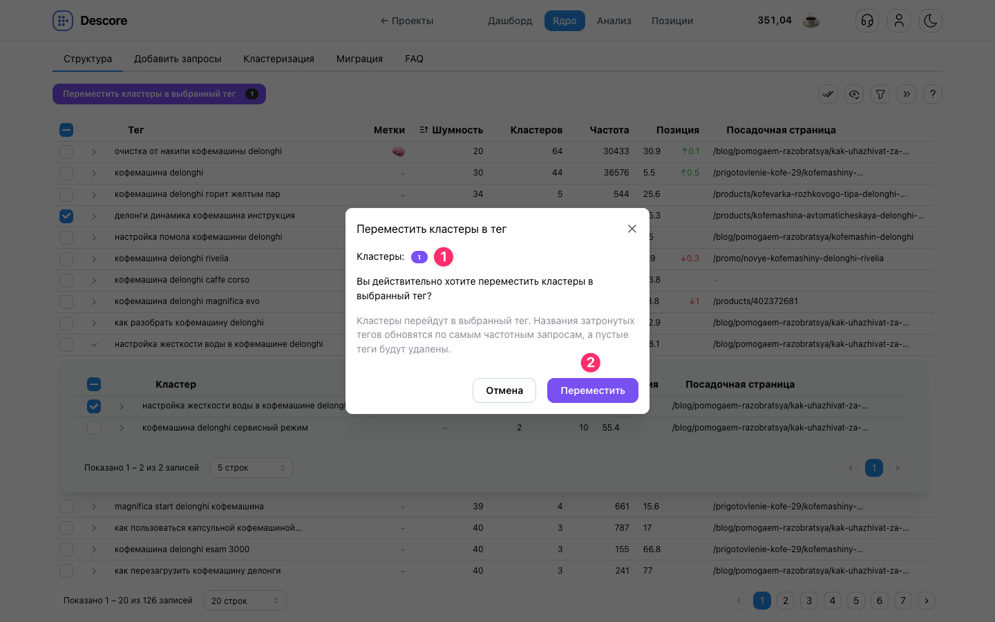Toggle dark mode moon icon
The image size is (995, 622).
[x=931, y=21]
